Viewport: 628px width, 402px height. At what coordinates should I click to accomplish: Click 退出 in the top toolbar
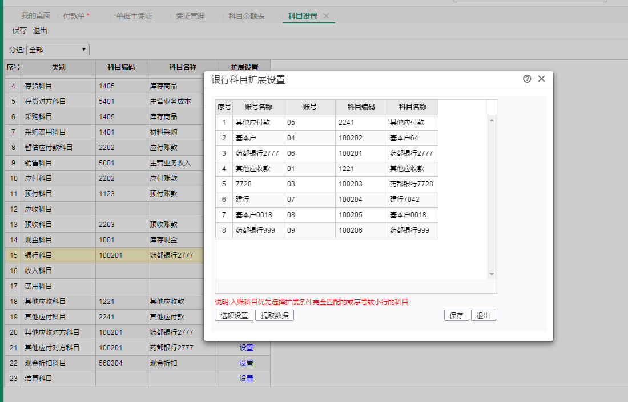tap(40, 30)
